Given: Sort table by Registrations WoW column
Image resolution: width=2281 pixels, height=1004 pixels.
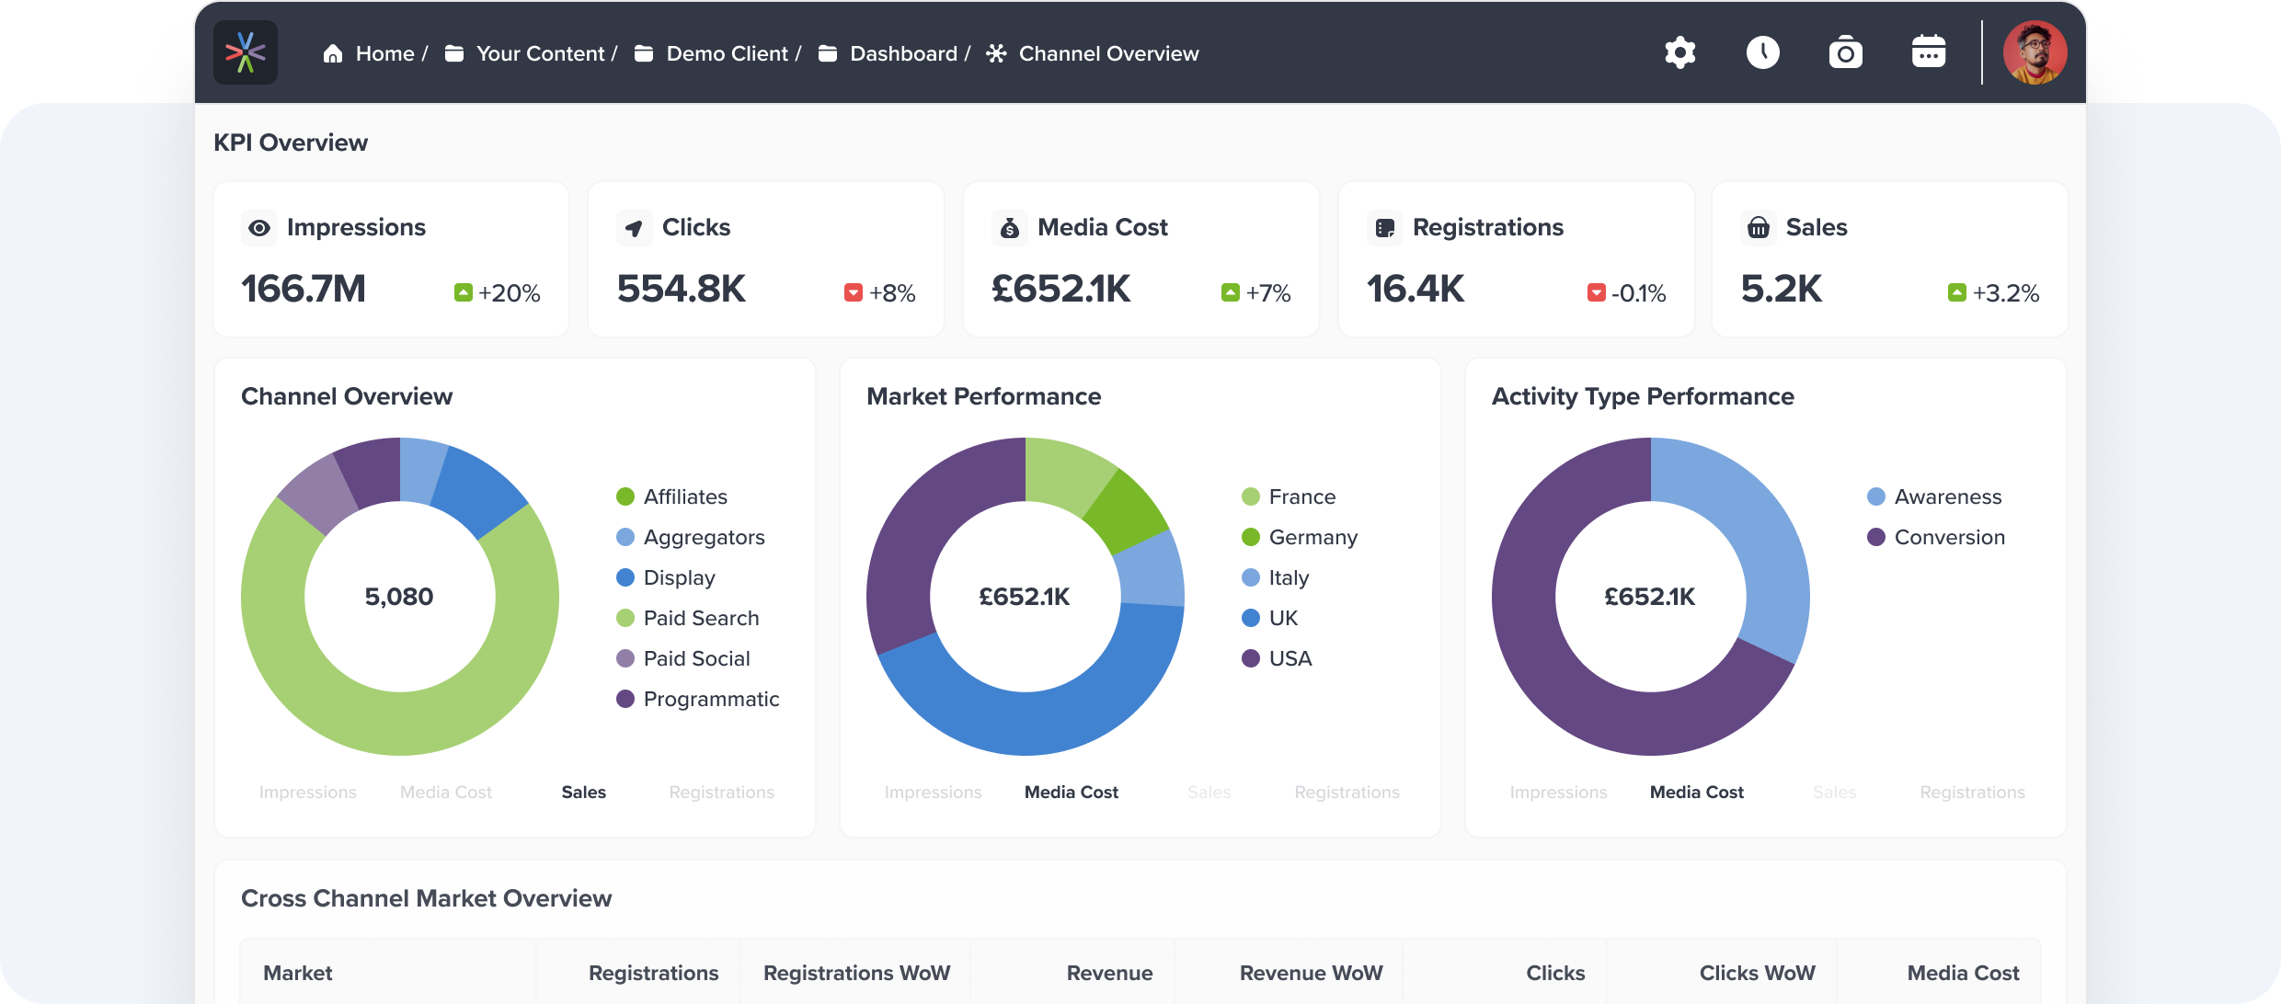Looking at the screenshot, I should click(x=856, y=973).
